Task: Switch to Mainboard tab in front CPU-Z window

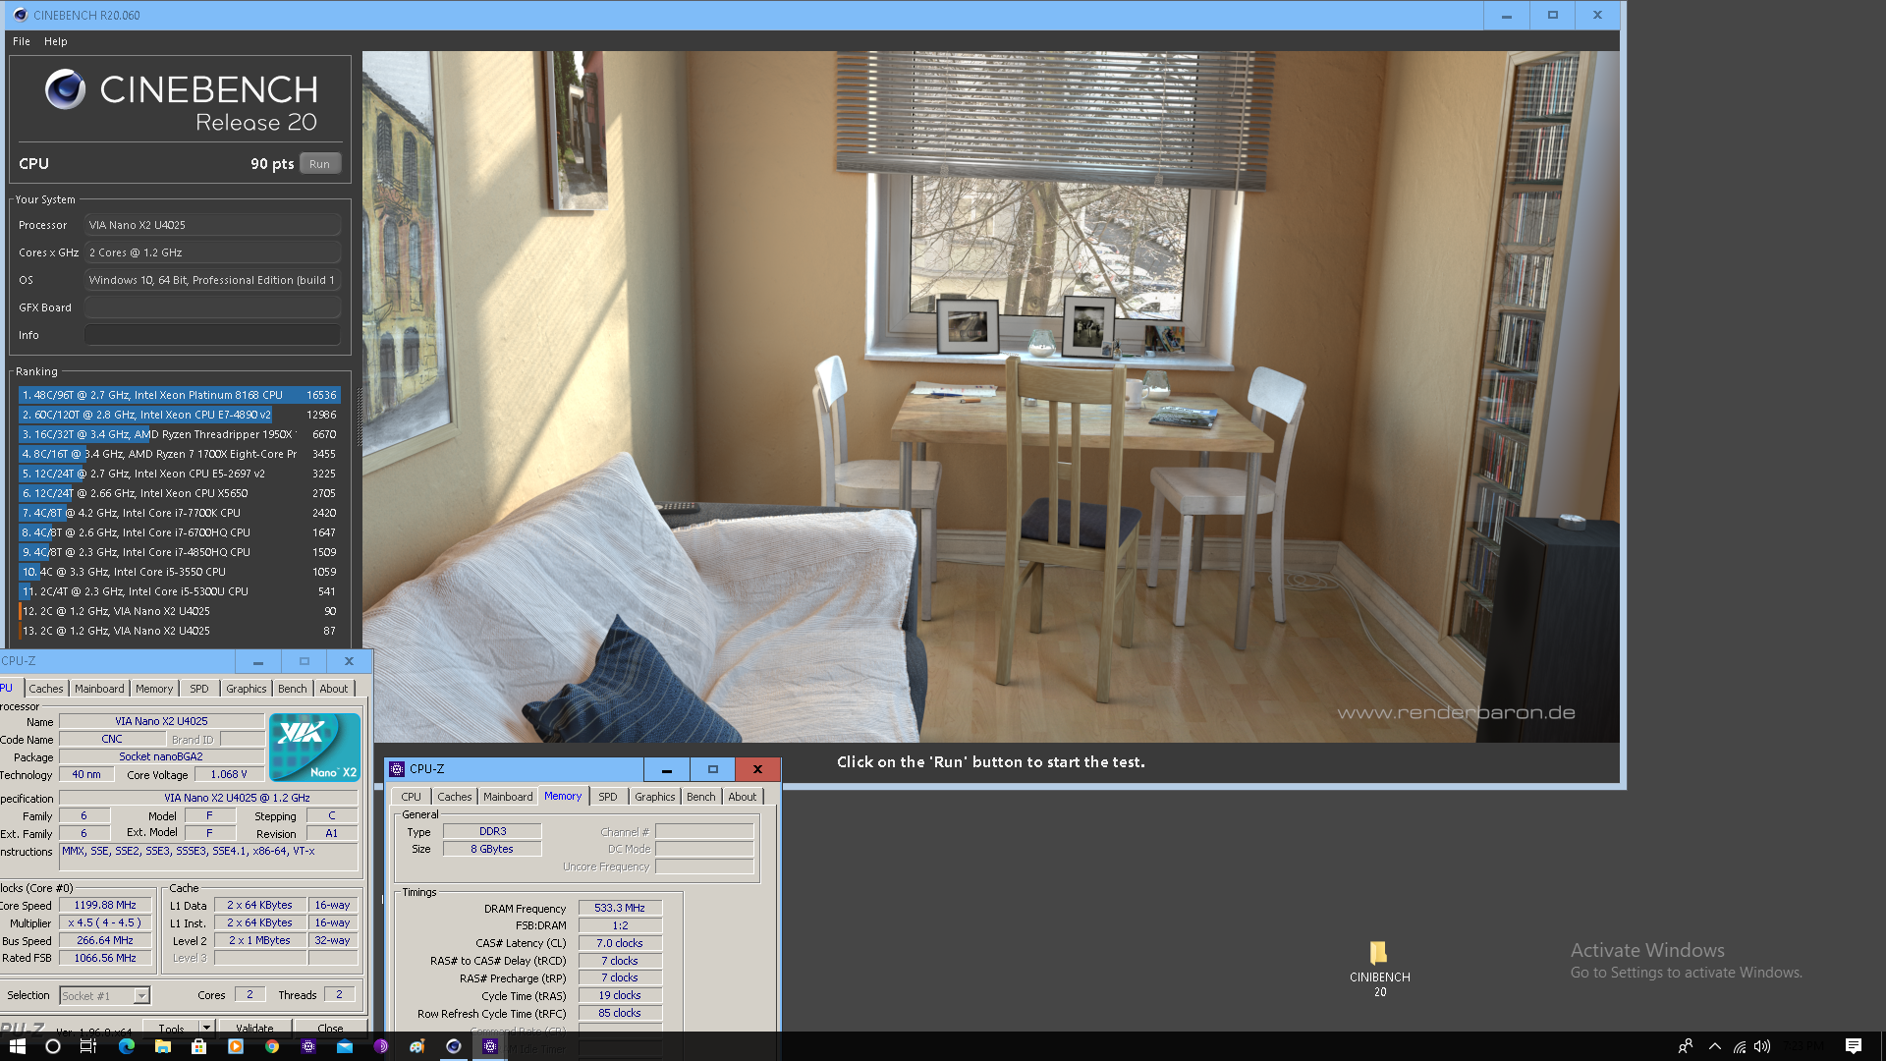Action: point(508,797)
